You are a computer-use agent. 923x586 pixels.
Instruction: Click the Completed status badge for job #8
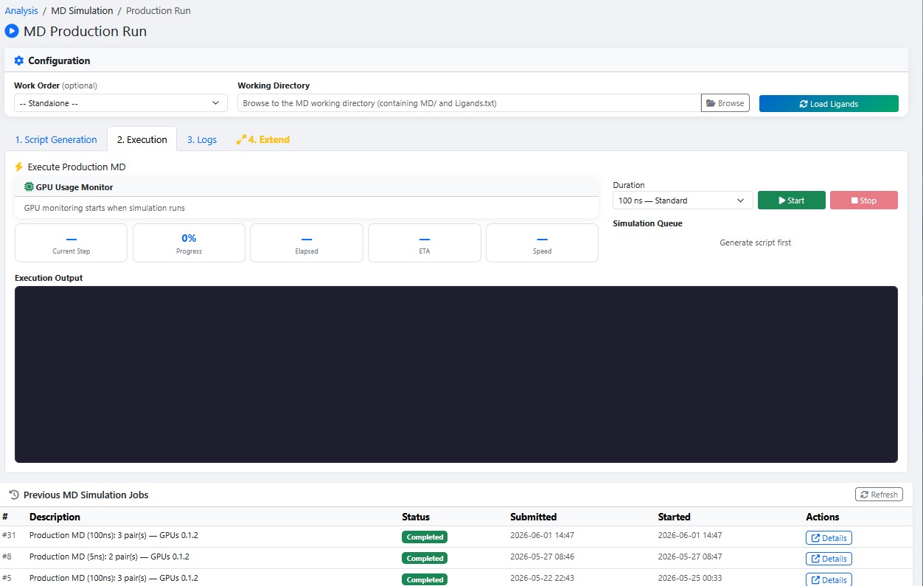[x=425, y=558]
